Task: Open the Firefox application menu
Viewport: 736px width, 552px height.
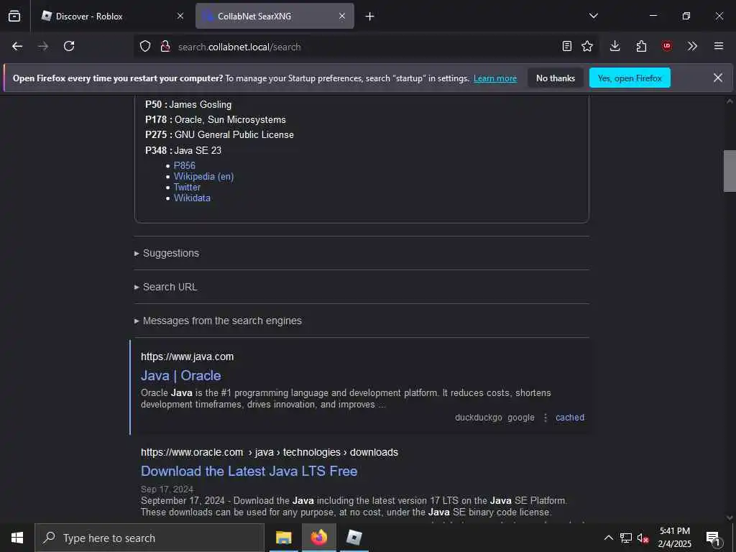Action: click(x=719, y=46)
